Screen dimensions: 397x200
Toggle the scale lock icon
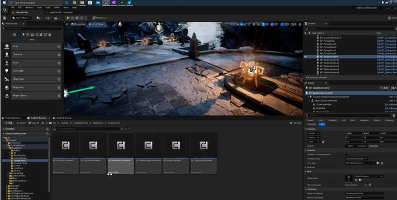coord(323,142)
